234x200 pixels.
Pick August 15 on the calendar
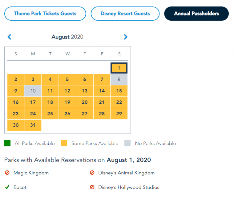point(119,91)
